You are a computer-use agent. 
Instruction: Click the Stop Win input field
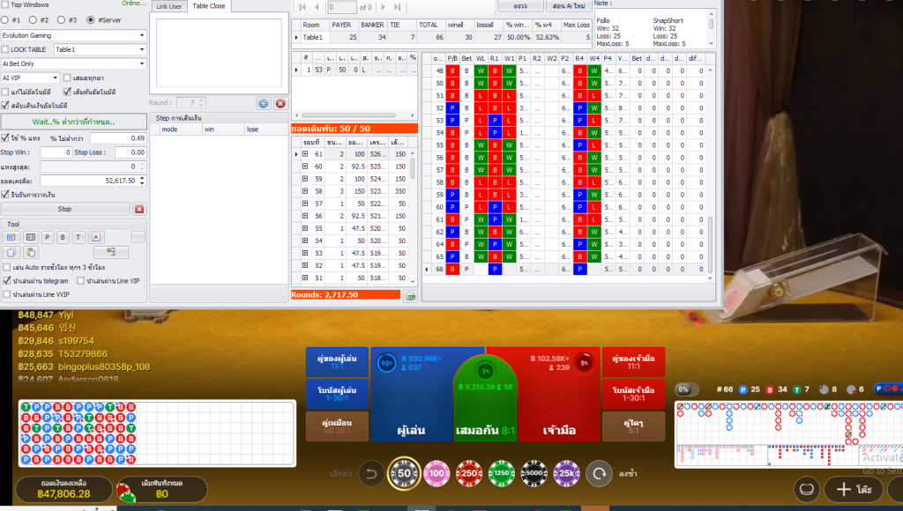click(56, 152)
